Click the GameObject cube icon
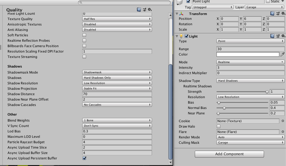This screenshot has height=166, width=286. [x=179, y=2]
